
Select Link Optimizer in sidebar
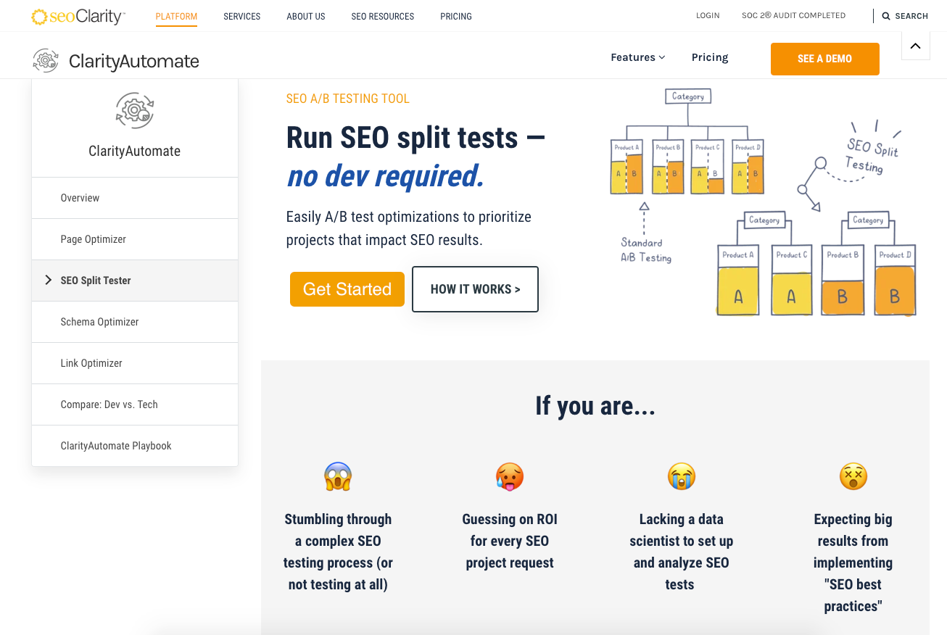[x=135, y=363]
